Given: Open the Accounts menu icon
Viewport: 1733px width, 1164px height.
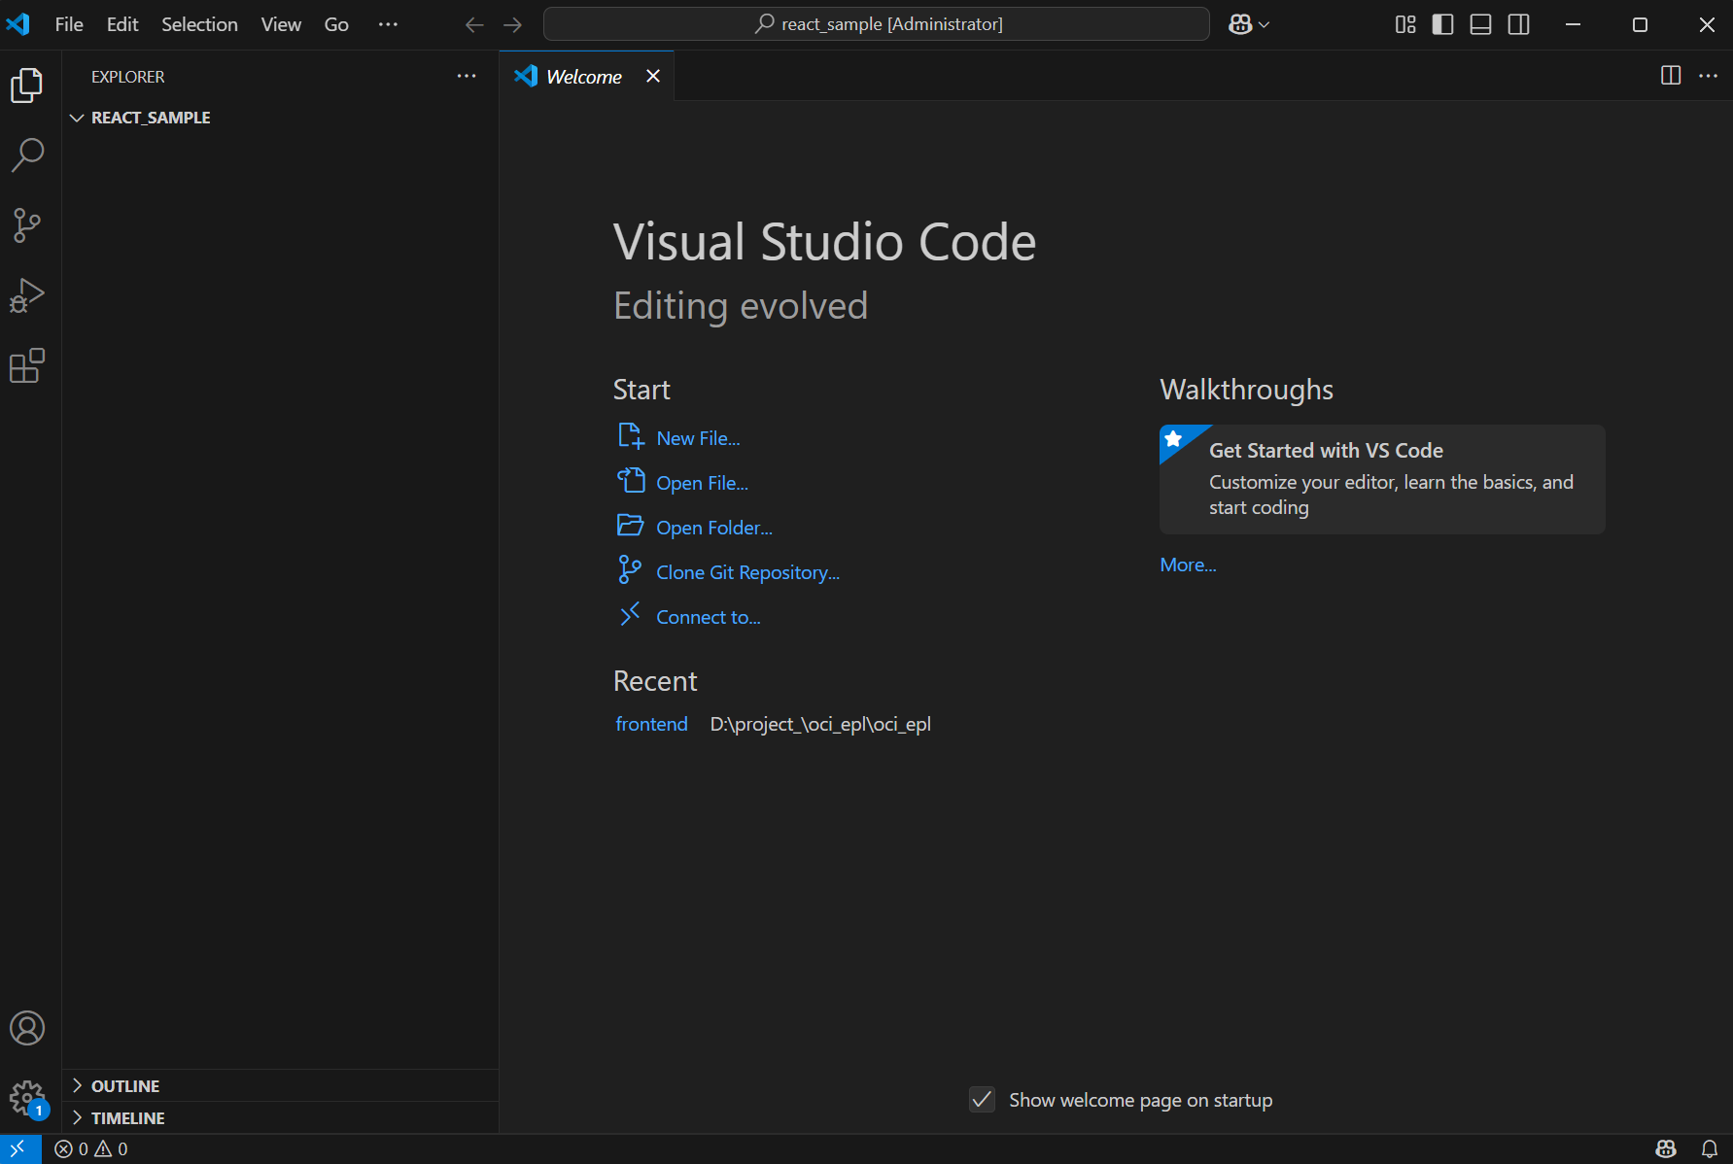Looking at the screenshot, I should pos(27,1028).
